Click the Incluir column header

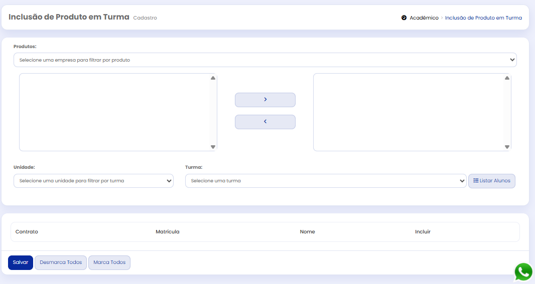click(x=423, y=232)
